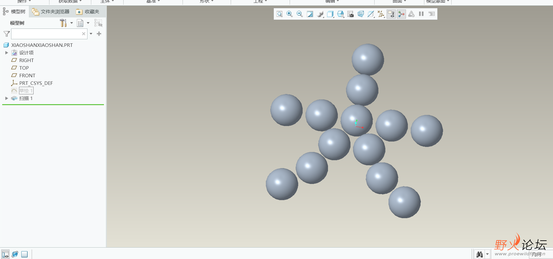Toggle the navigator panel display
This screenshot has height=259, width=553.
pyautogui.click(x=5, y=254)
